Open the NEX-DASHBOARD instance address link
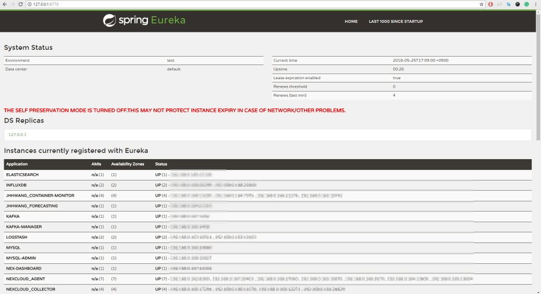 click(191, 268)
